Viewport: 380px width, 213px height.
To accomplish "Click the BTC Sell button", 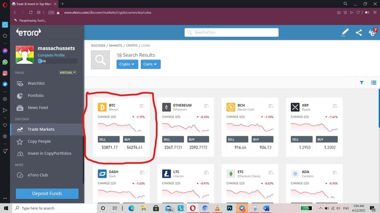I will (109, 140).
